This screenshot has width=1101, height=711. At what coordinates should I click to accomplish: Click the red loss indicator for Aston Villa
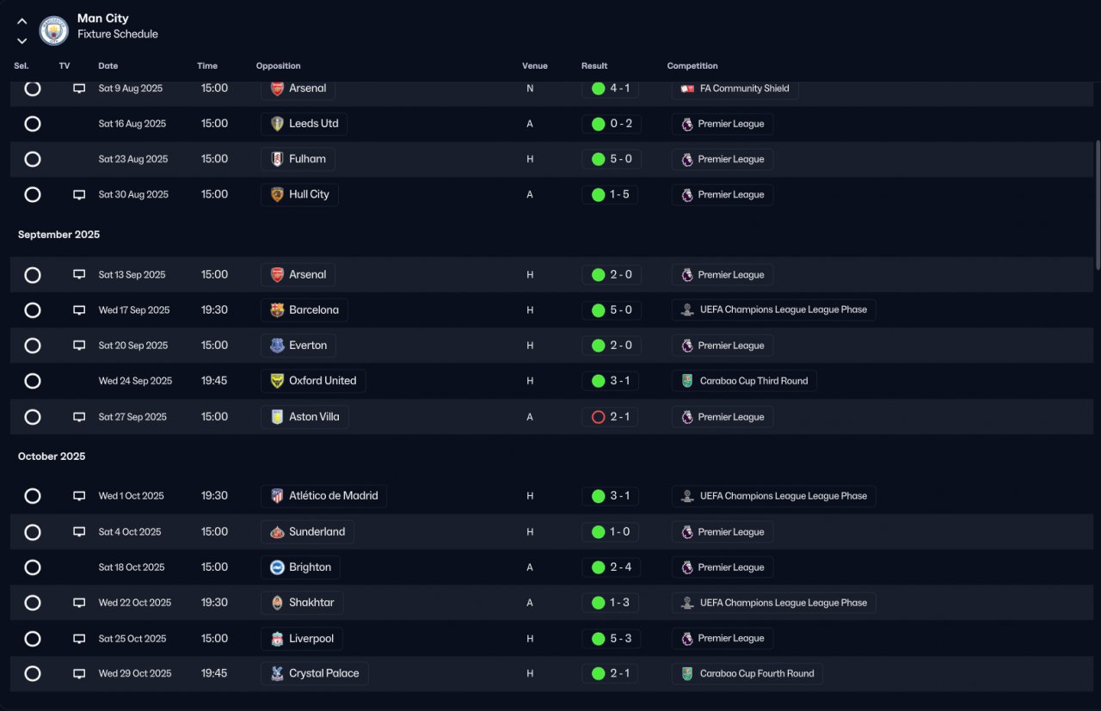599,417
